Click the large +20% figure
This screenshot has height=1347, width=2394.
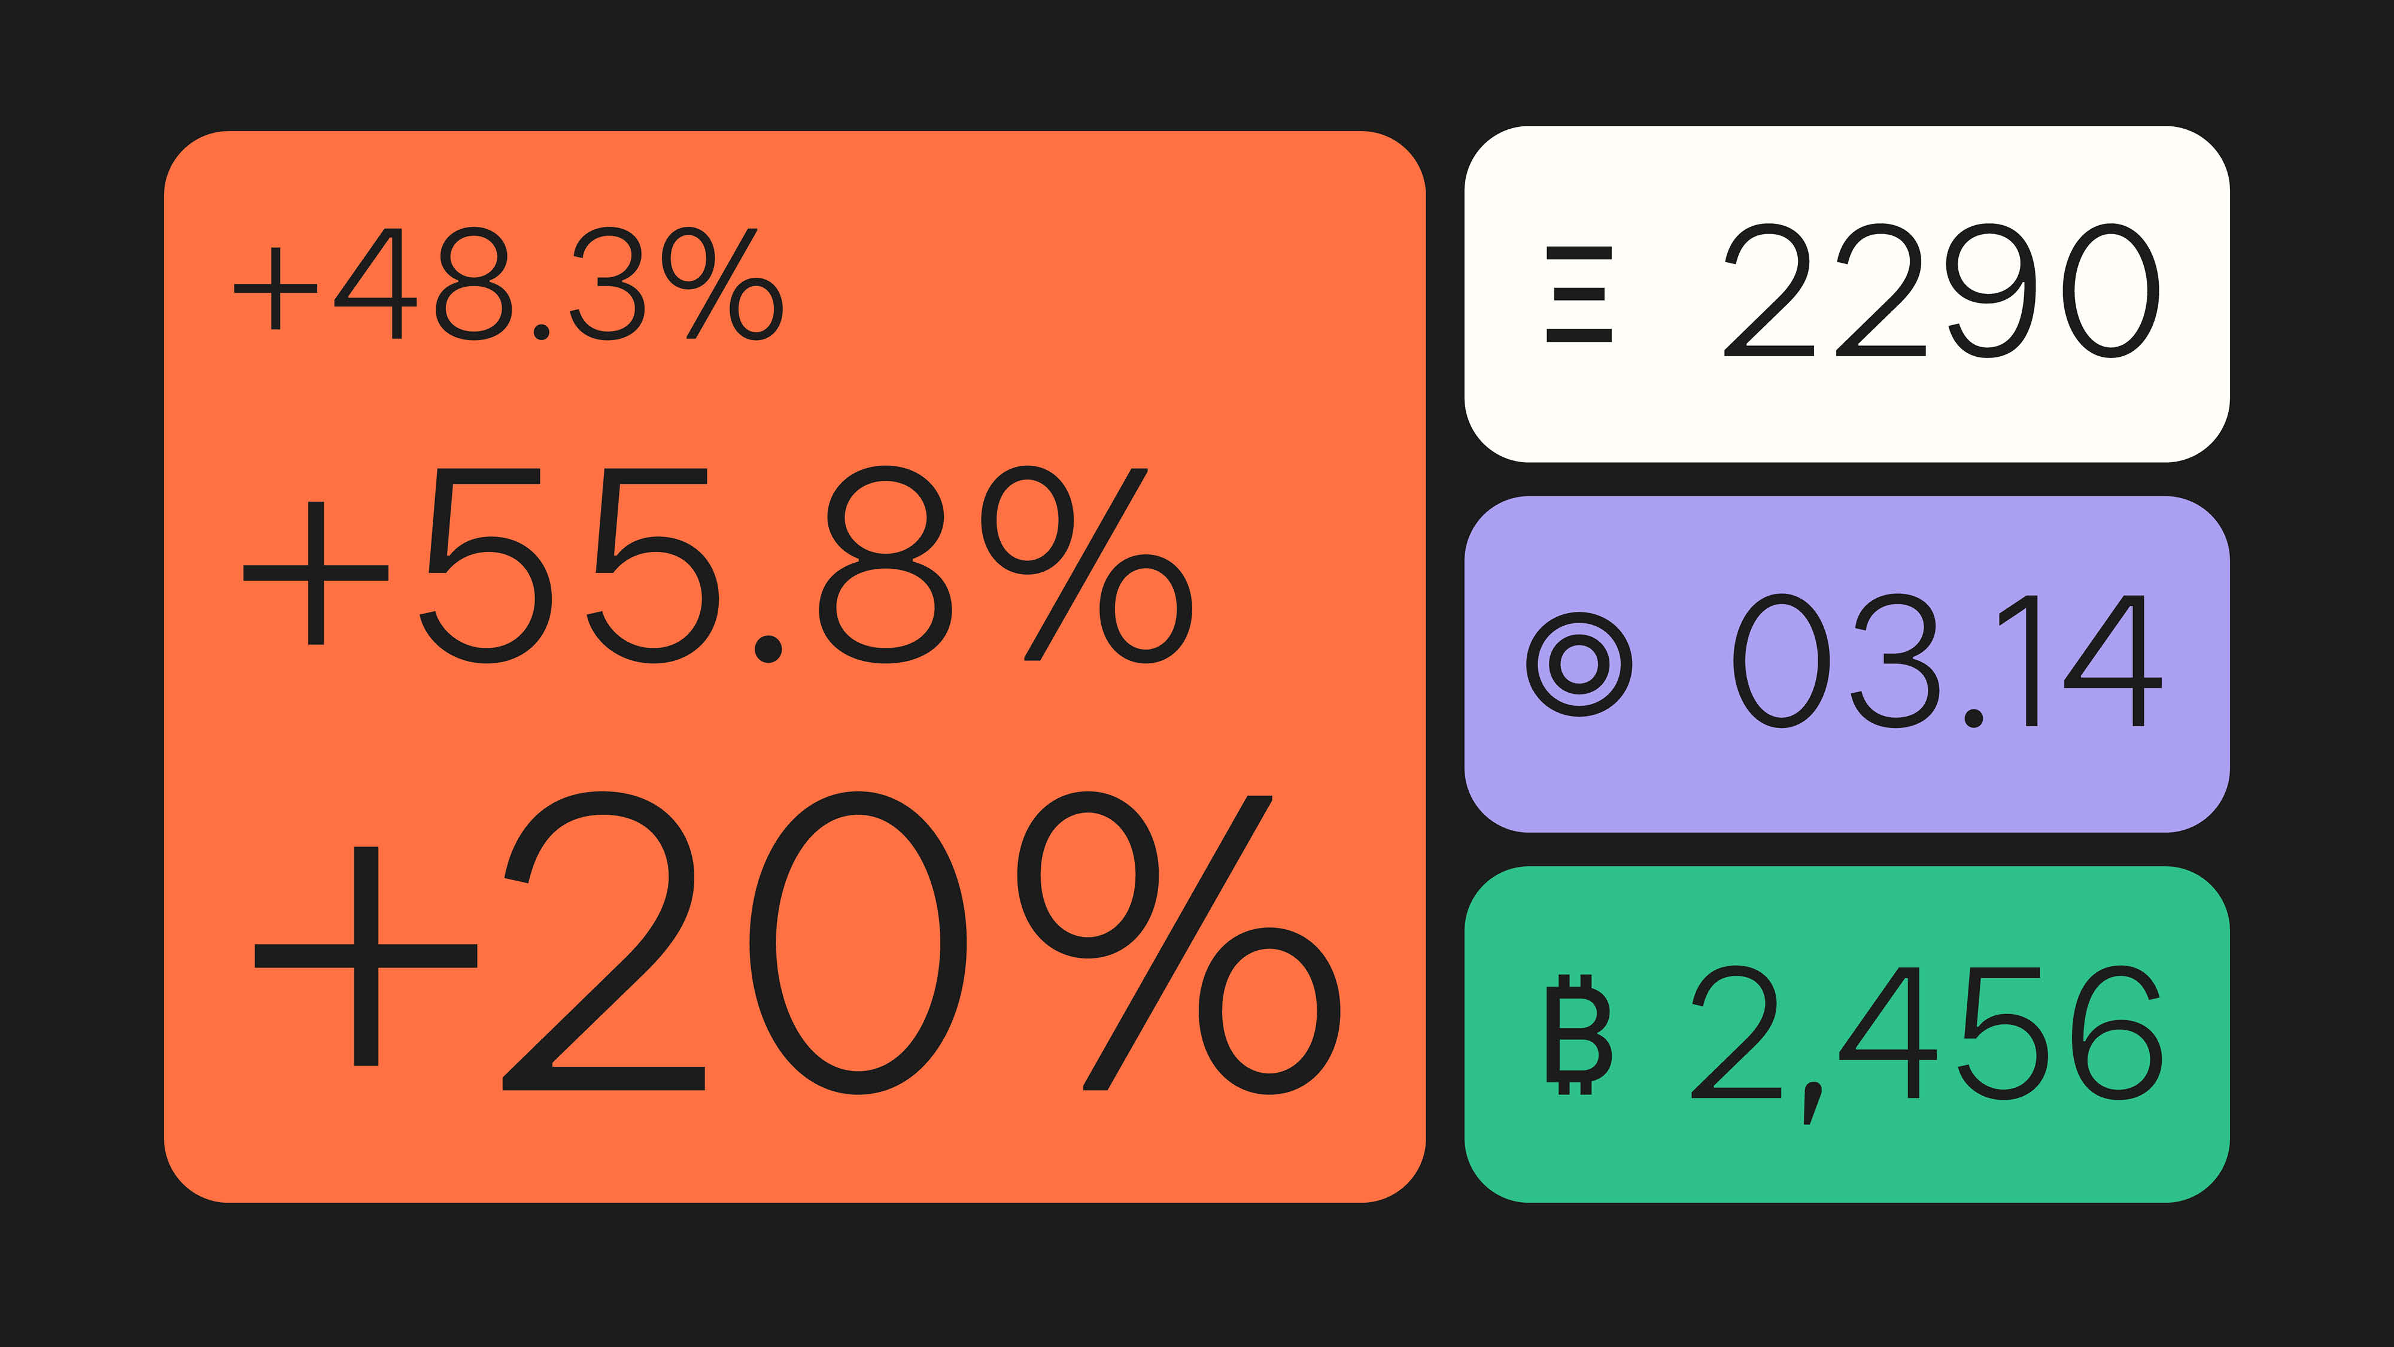[x=797, y=943]
